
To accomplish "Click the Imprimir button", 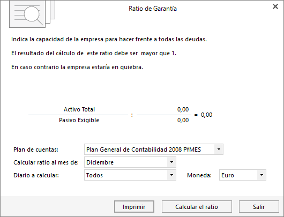I will click(x=134, y=207).
